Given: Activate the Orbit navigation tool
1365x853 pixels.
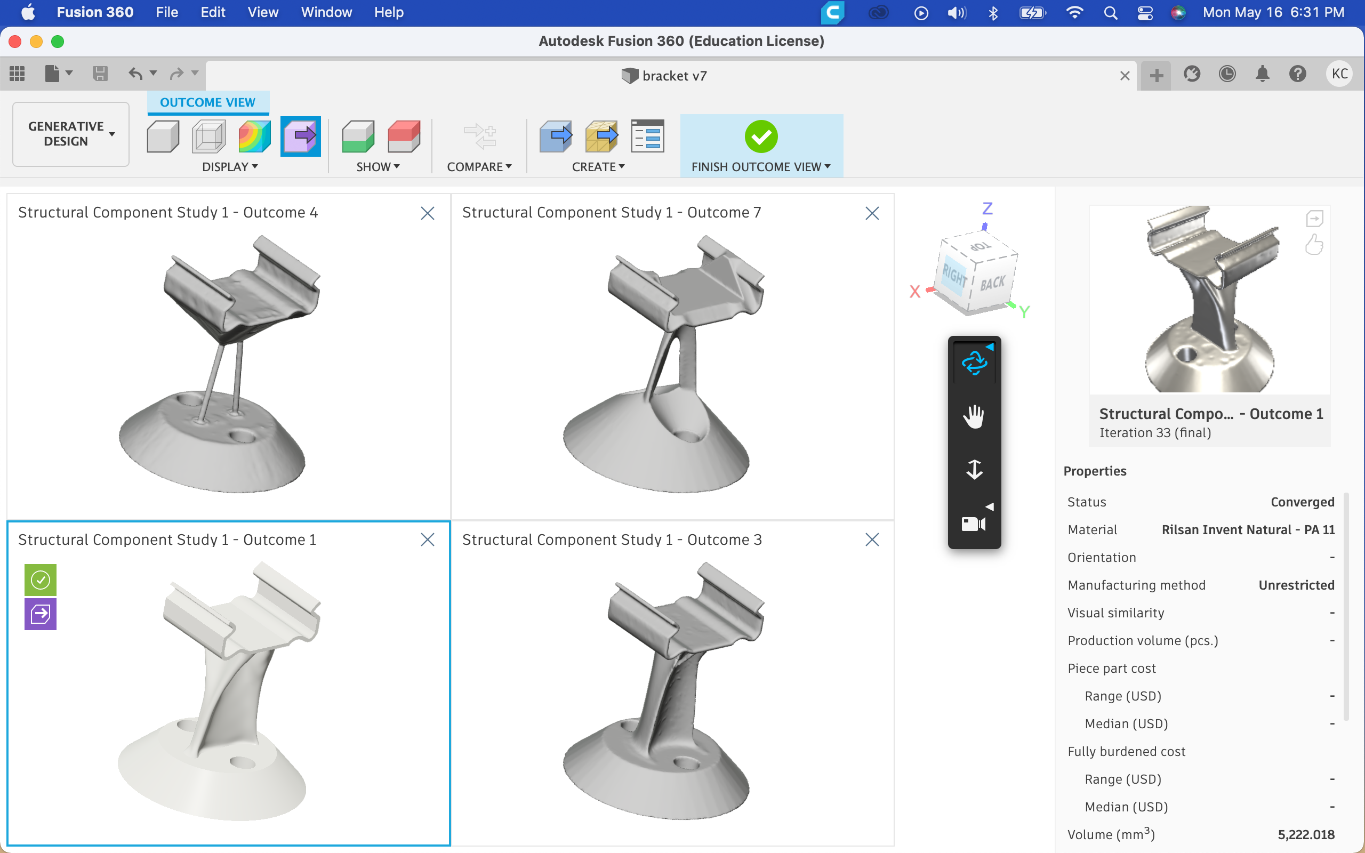Looking at the screenshot, I should [x=974, y=363].
